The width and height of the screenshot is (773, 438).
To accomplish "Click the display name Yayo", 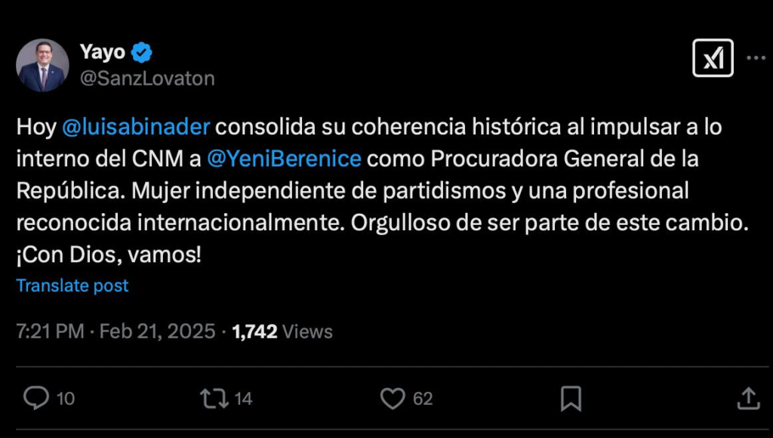I will click(103, 53).
